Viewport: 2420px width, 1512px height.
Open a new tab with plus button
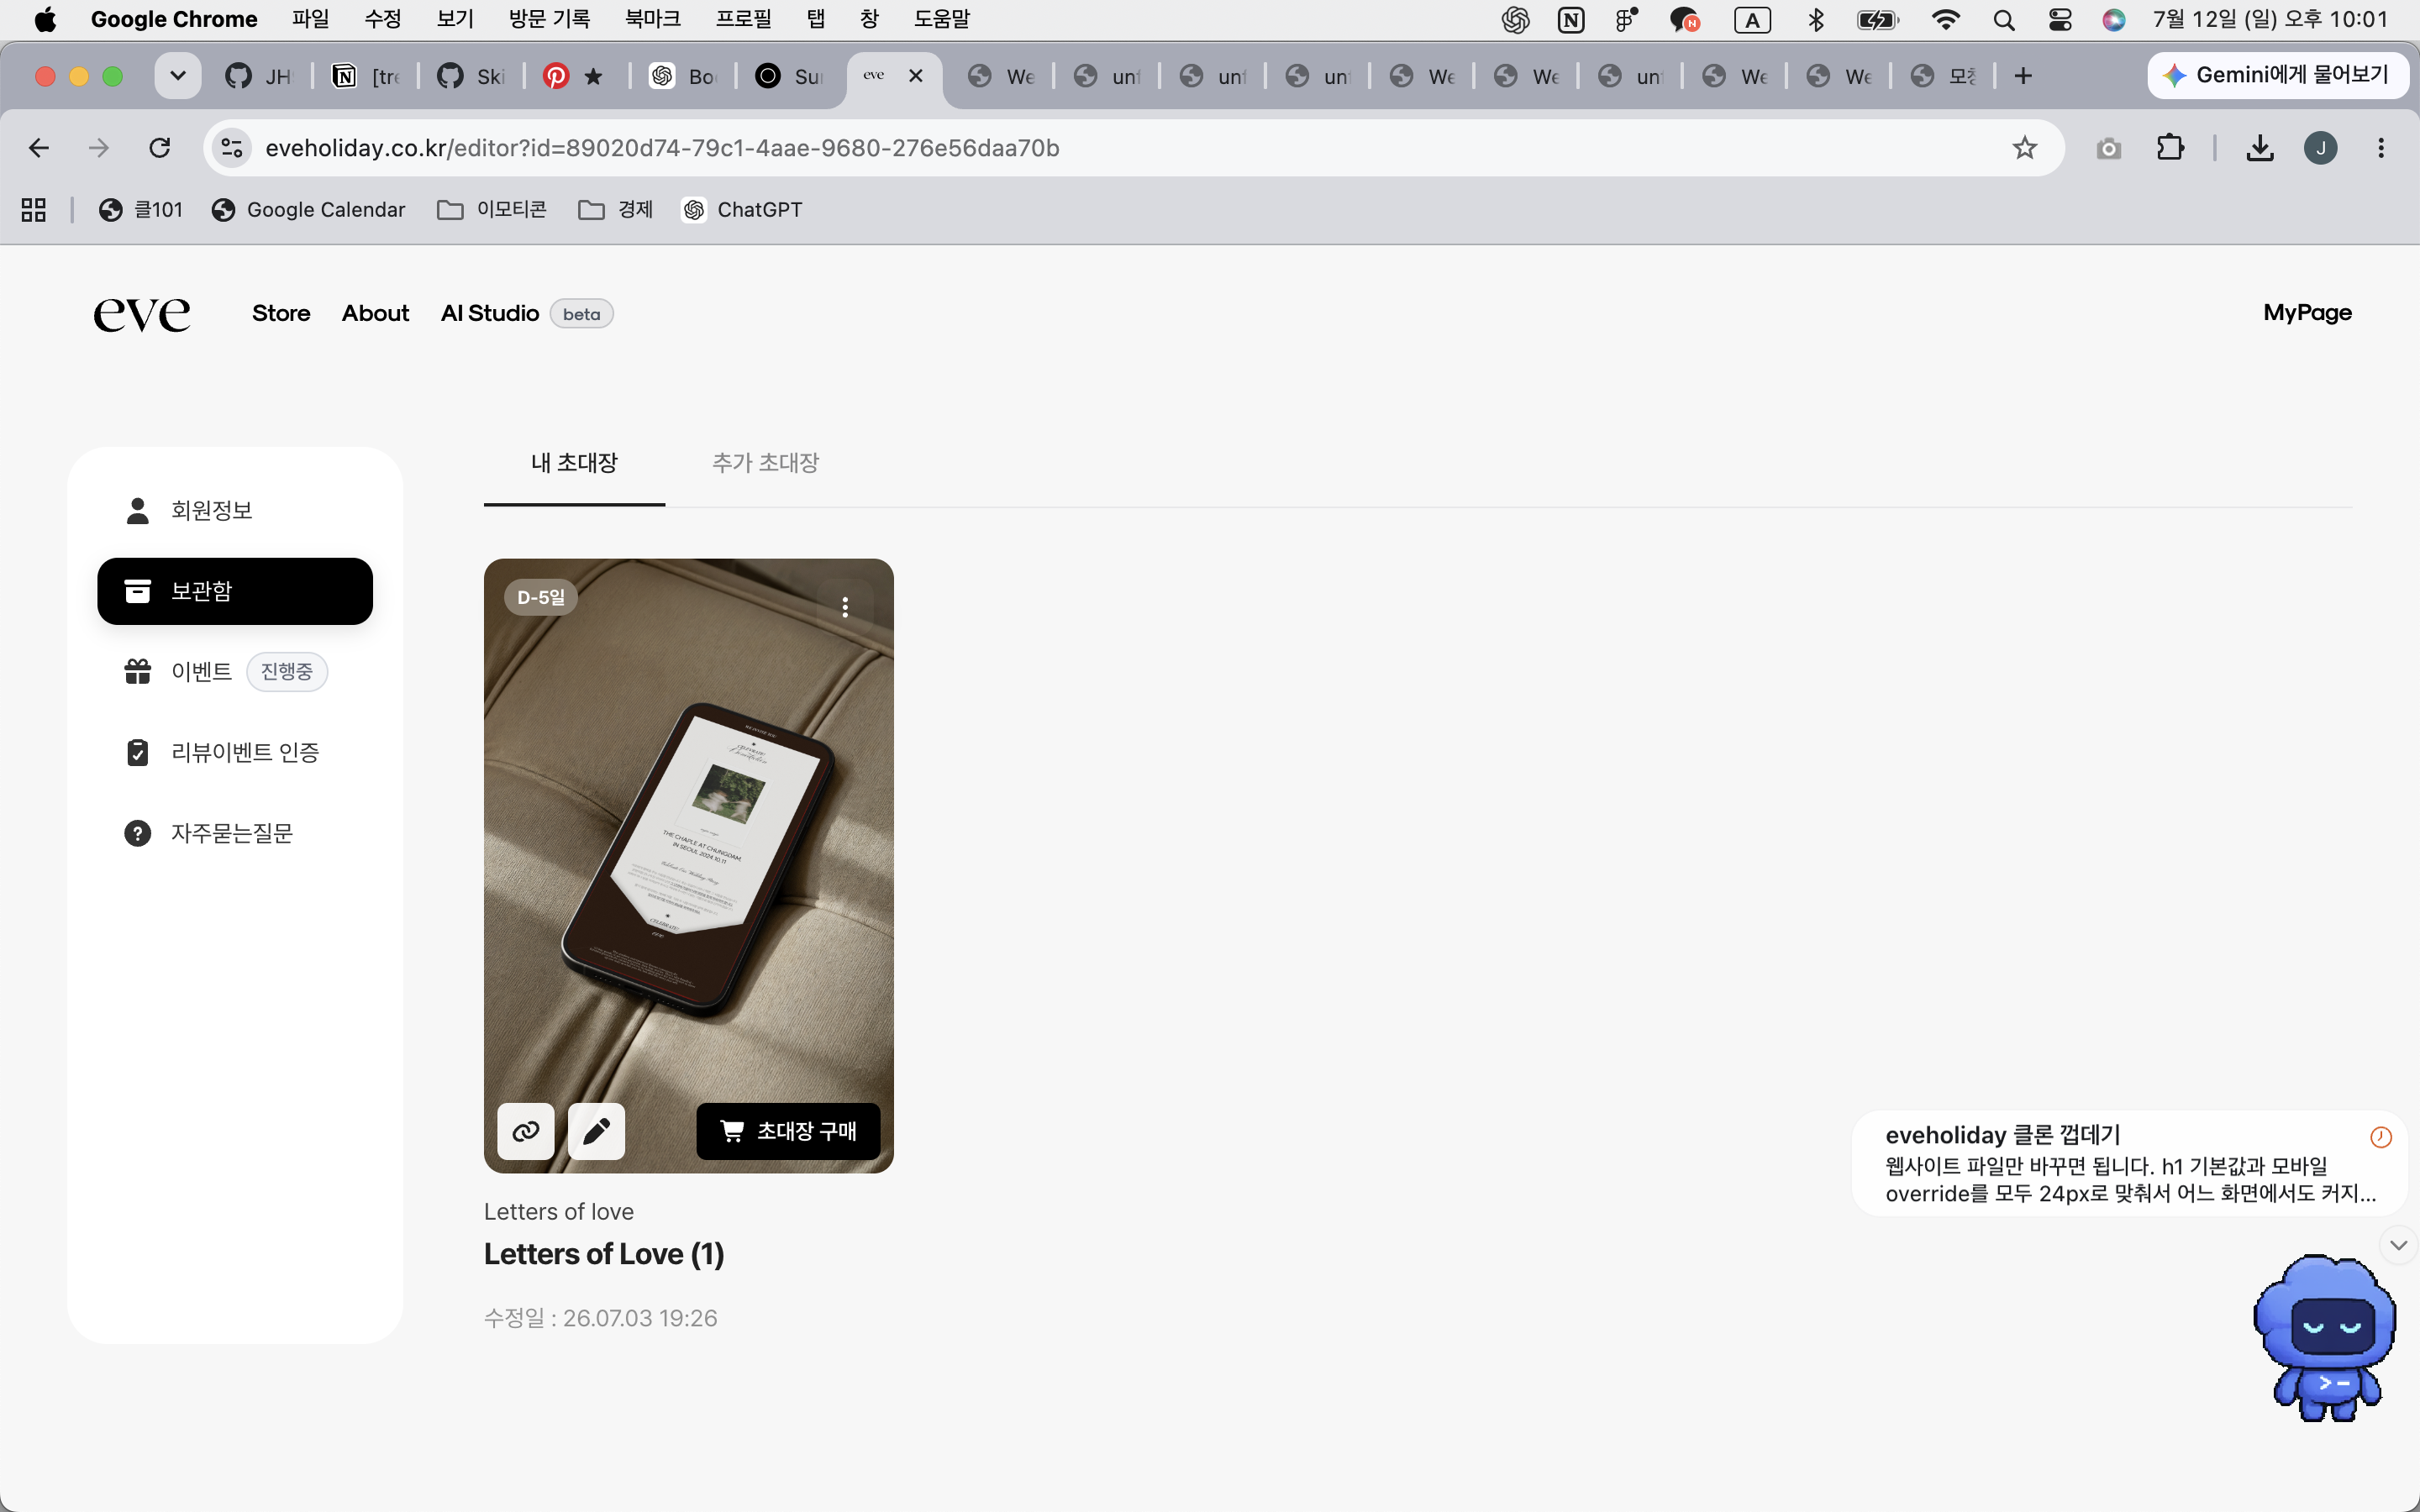pyautogui.click(x=2023, y=76)
